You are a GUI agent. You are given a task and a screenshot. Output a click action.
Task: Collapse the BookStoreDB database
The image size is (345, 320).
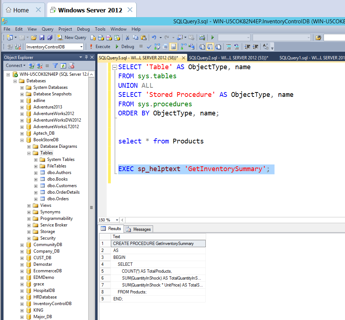[21, 139]
